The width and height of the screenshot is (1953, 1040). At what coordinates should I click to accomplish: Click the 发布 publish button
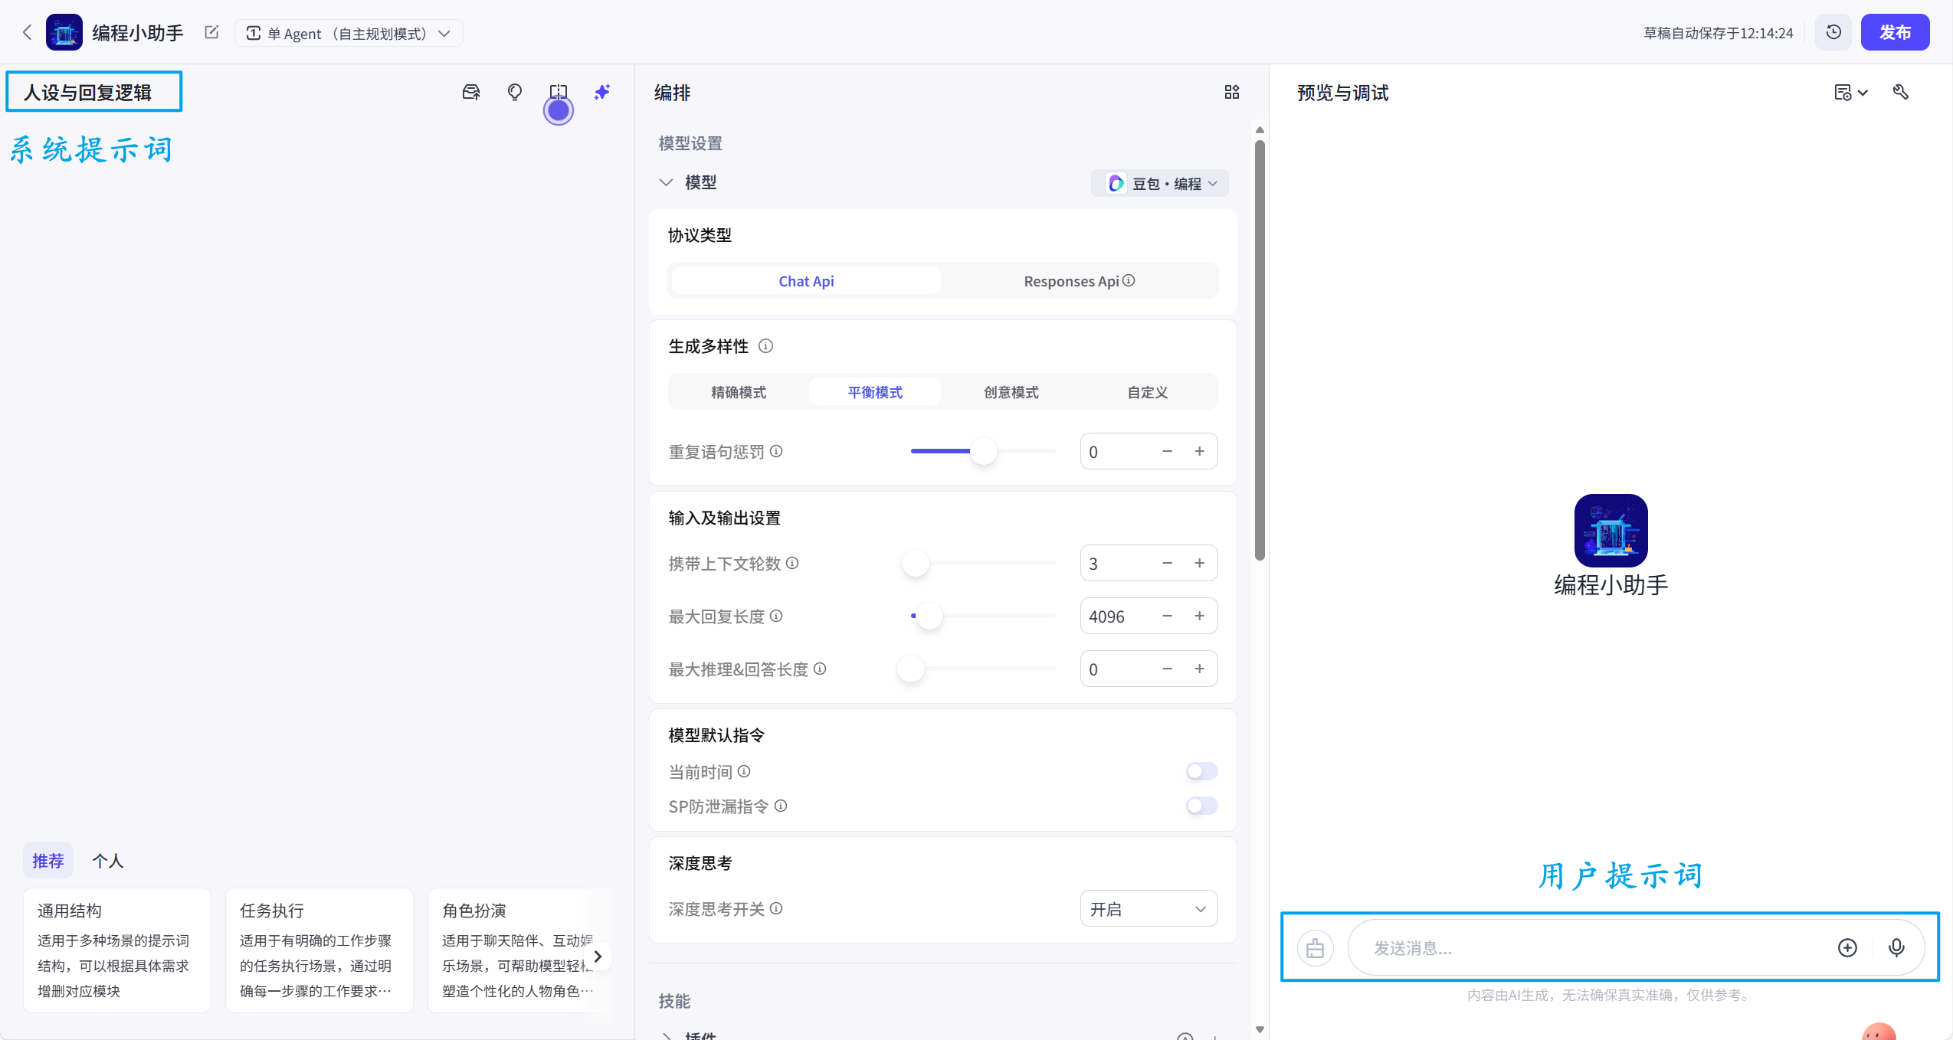[1896, 31]
